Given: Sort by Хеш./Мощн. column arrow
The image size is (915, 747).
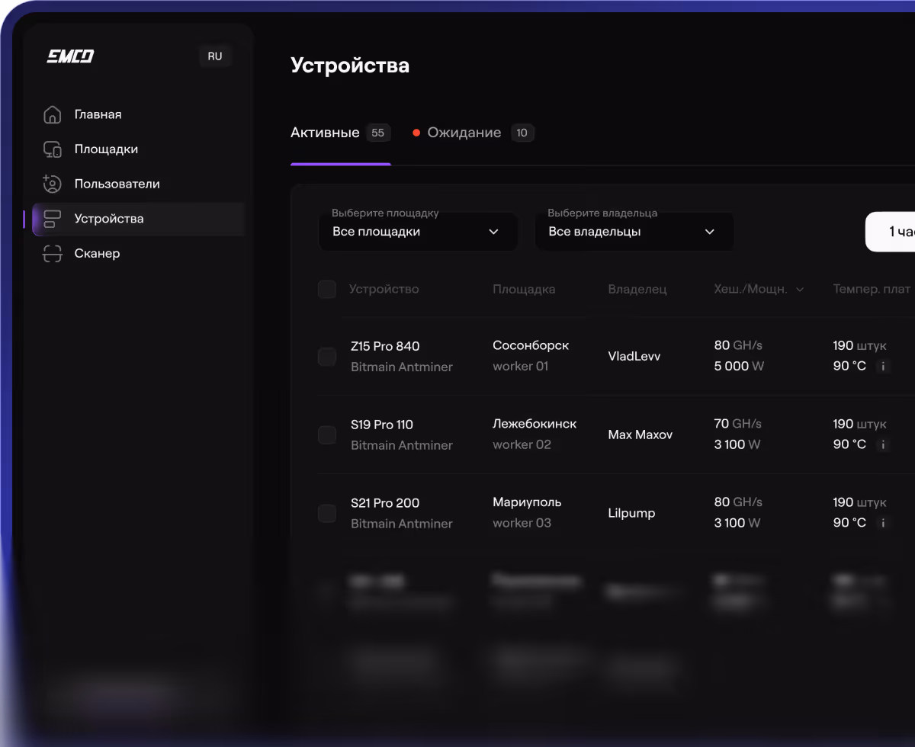Looking at the screenshot, I should [x=799, y=290].
